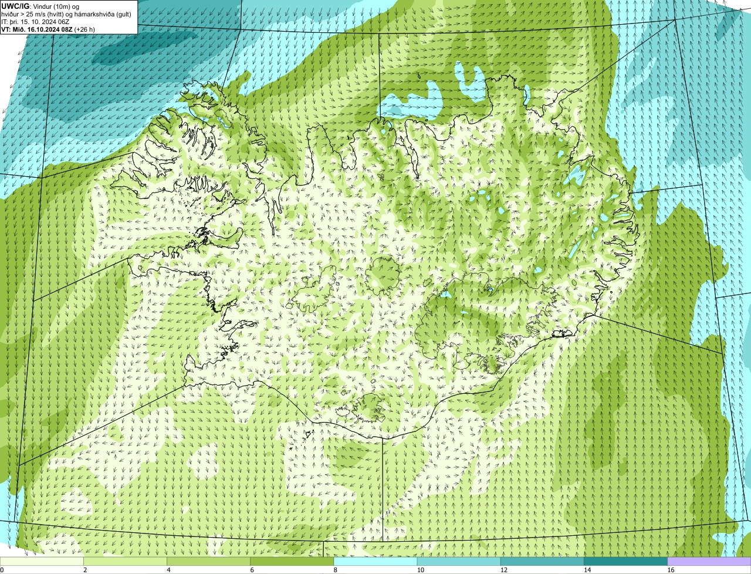Click the '0' tick label on the color scale
Screen dimensions: 751x574
2,570
